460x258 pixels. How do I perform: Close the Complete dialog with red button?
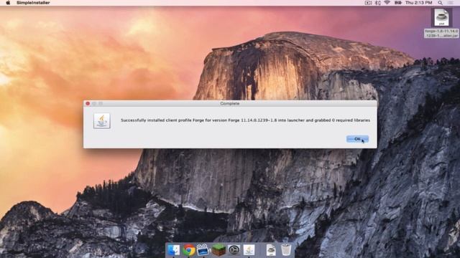(88, 103)
